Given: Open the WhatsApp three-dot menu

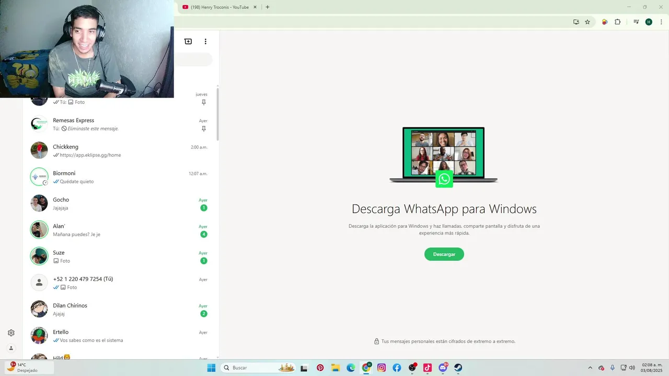Looking at the screenshot, I should pyautogui.click(x=205, y=41).
